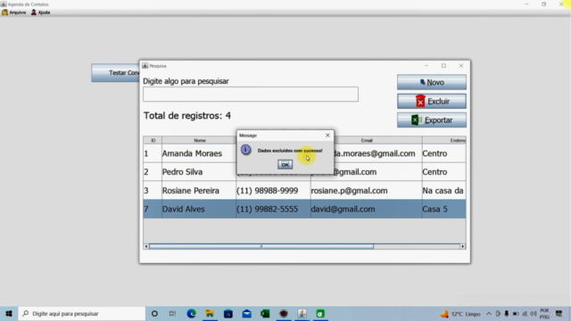
Task: Click the volume tray icon
Action: (534, 314)
